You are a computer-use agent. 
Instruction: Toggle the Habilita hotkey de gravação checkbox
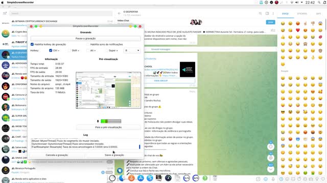point(32,44)
